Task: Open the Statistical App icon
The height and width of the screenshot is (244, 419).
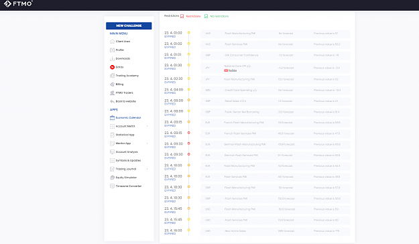Action: (x=112, y=135)
